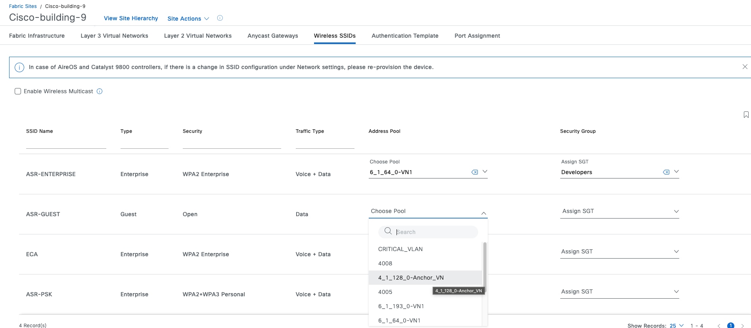Choose 4_1_128_0-Anchor_VN pool option

point(425,278)
